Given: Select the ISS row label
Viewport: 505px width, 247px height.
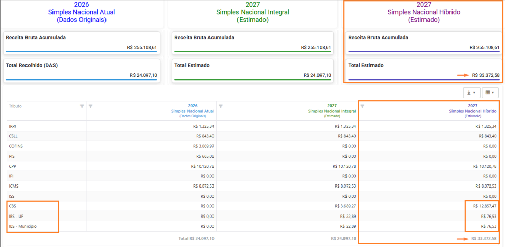Looking at the screenshot, I should pos(11,196).
